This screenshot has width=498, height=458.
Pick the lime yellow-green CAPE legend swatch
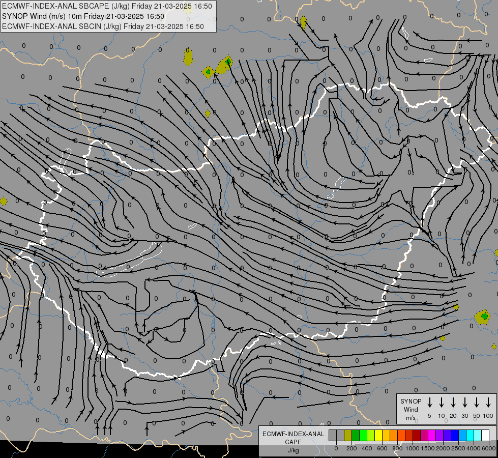tap(371, 435)
